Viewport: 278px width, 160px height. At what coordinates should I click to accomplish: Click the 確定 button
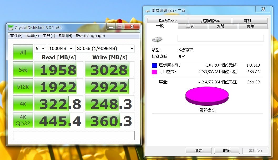pos(198,151)
